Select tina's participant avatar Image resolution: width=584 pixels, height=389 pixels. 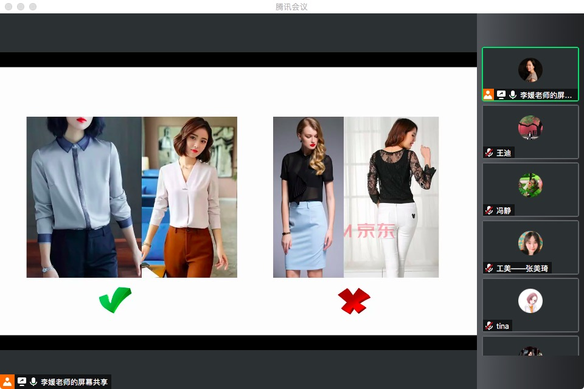click(530, 301)
